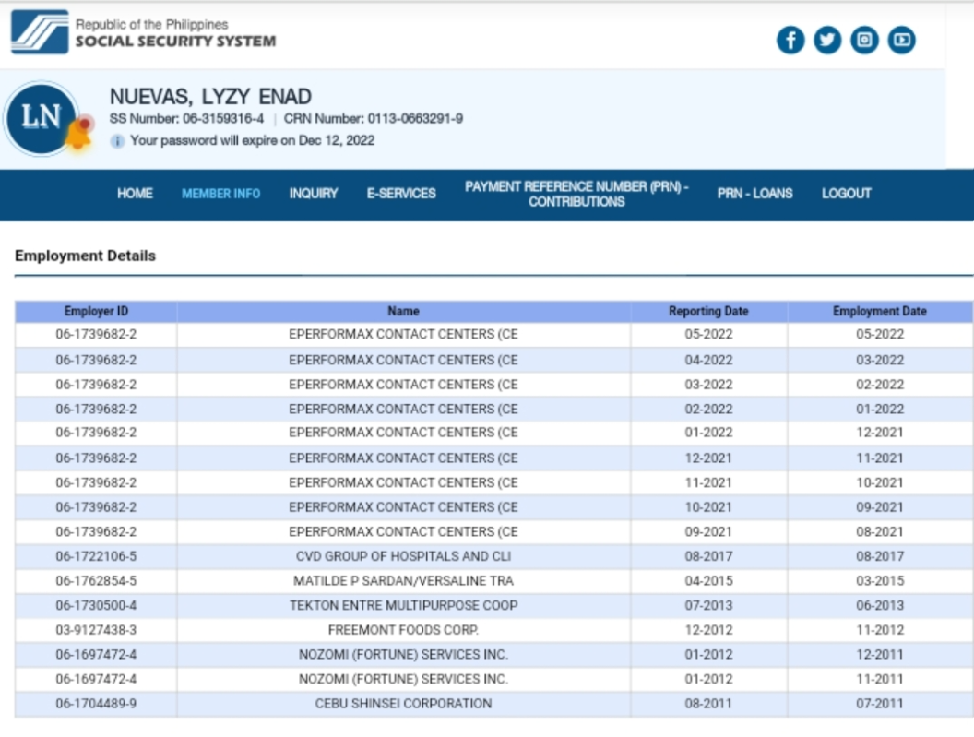Image resolution: width=974 pixels, height=737 pixels.
Task: Select the FREEMONT FOODS CORP. row
Action: click(403, 630)
